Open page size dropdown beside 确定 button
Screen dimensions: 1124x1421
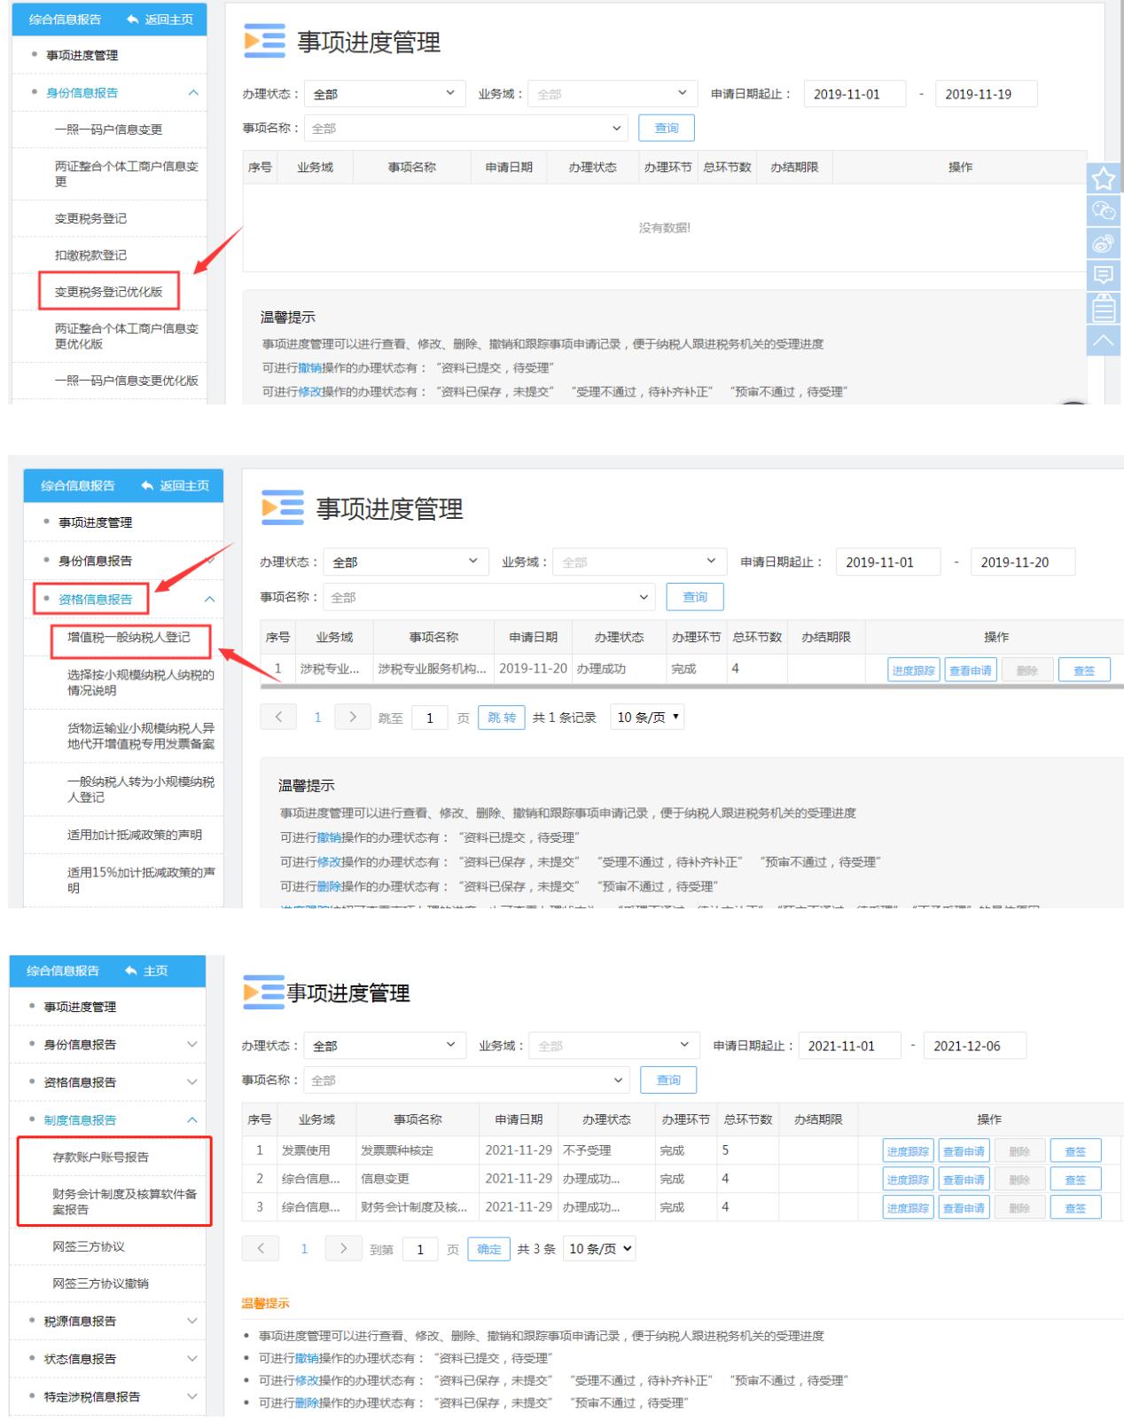tap(601, 1249)
